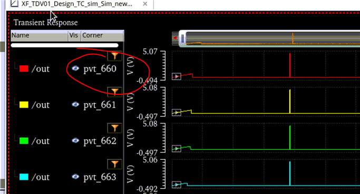The width and height of the screenshot is (360, 194).
Task: Select the XF_TDV01_Design_TC_sim tab
Action: click(77, 4)
